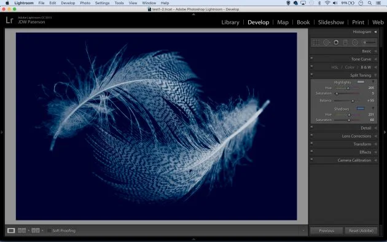The width and height of the screenshot is (387, 242).
Task: Expand the Effects panel
Action: click(x=375, y=152)
